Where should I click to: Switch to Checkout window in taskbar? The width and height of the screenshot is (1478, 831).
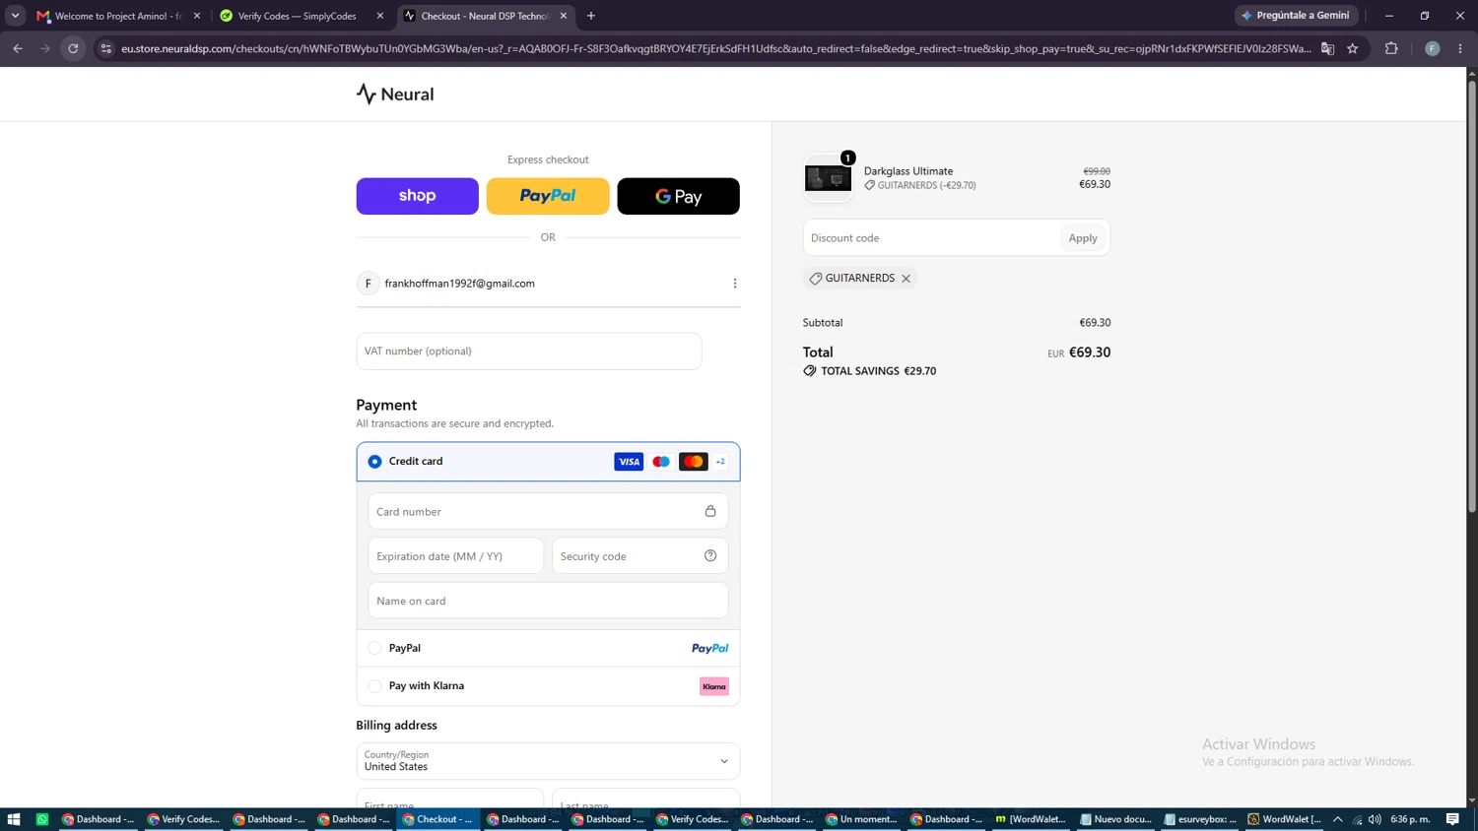[x=438, y=819]
